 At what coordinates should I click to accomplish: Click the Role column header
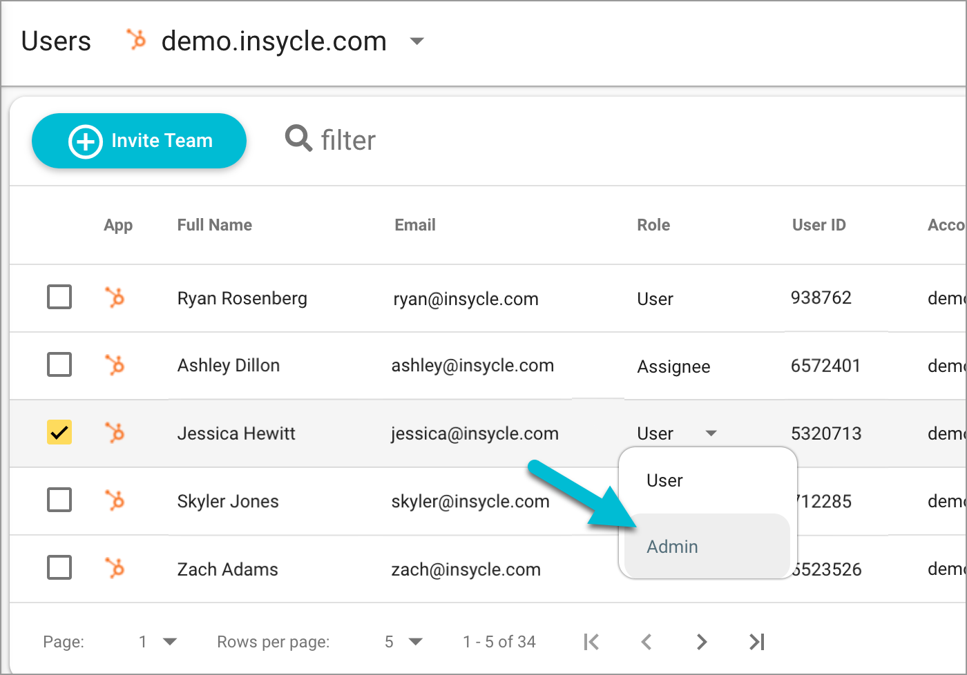pyautogui.click(x=653, y=225)
